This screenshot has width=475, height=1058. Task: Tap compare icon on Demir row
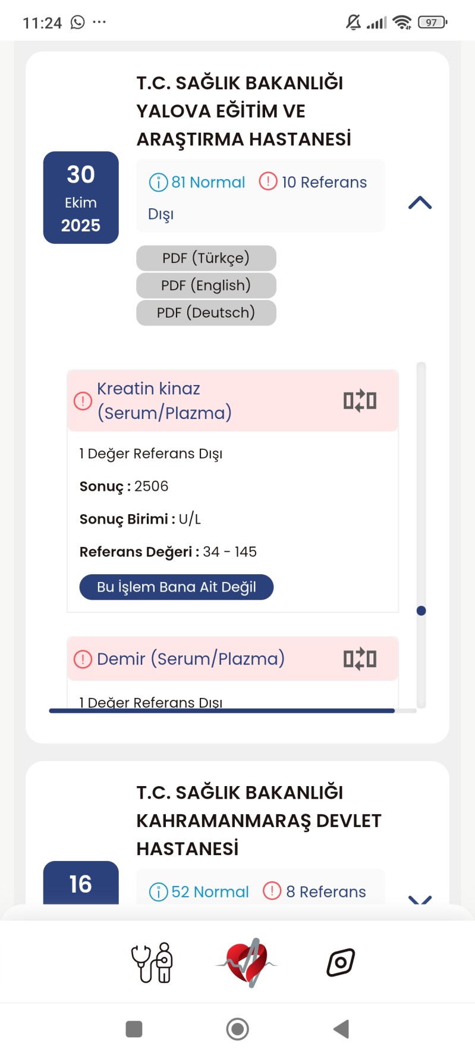360,659
